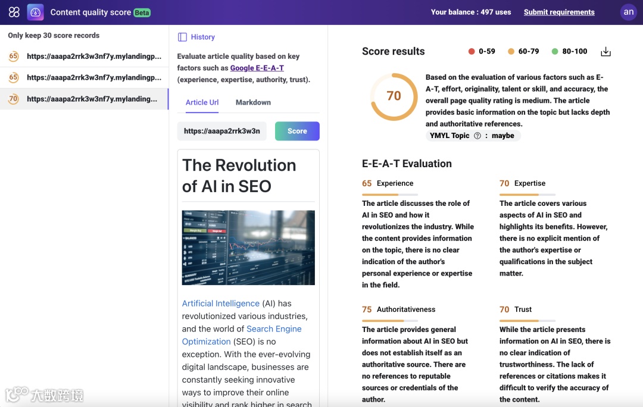Click the overall score 70 circular gauge
The height and width of the screenshot is (407, 643).
coord(394,96)
